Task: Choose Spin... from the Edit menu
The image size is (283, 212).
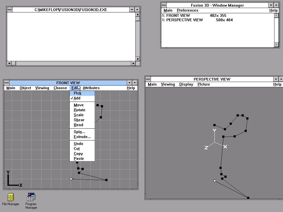Action: pos(79,132)
